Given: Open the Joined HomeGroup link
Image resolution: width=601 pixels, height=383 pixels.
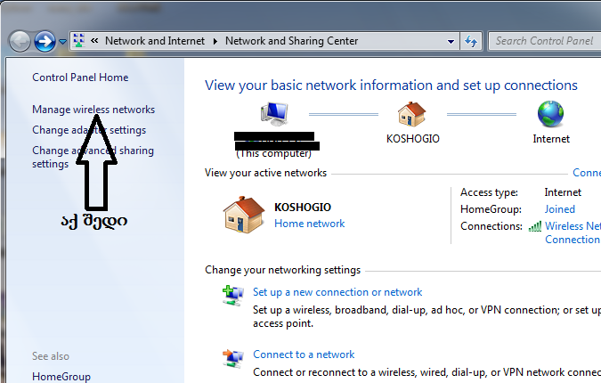Looking at the screenshot, I should click(x=560, y=209).
